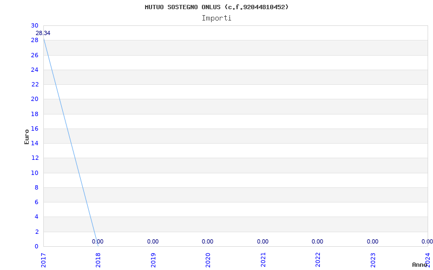Viewport: 433px width, 270px height.
Task: Click the 2019 x-axis label
Action: (x=153, y=260)
